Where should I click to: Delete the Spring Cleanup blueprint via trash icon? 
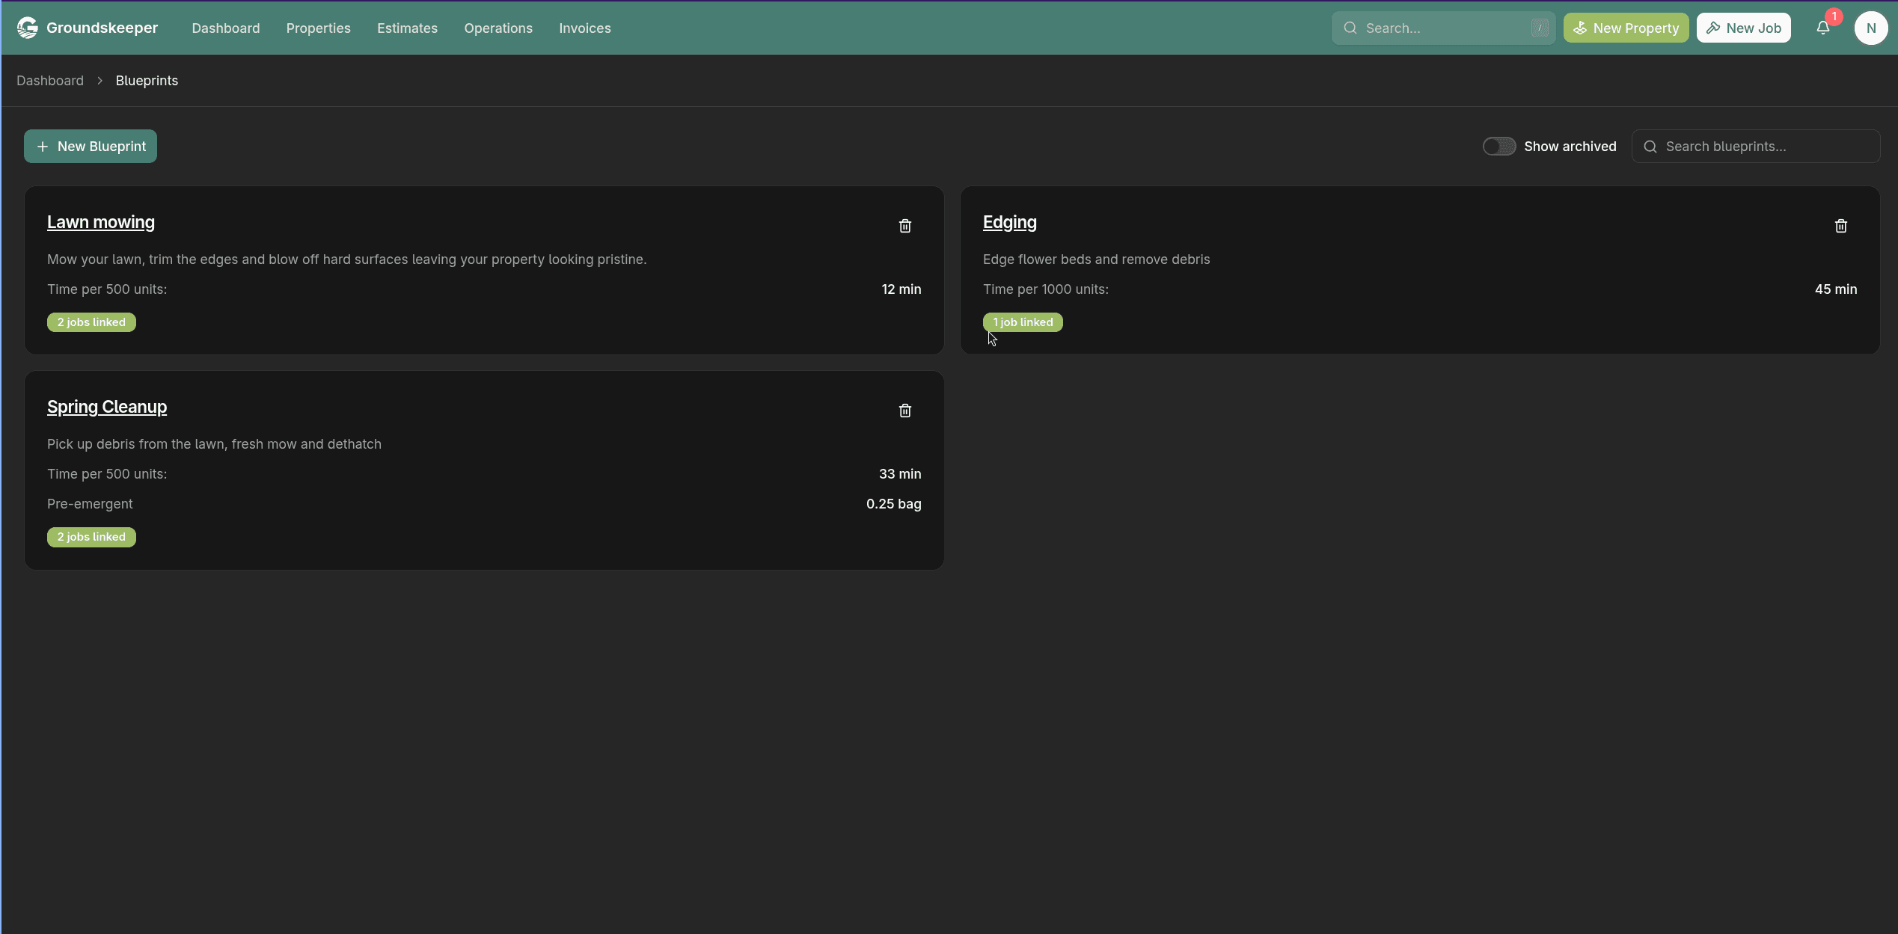point(904,411)
